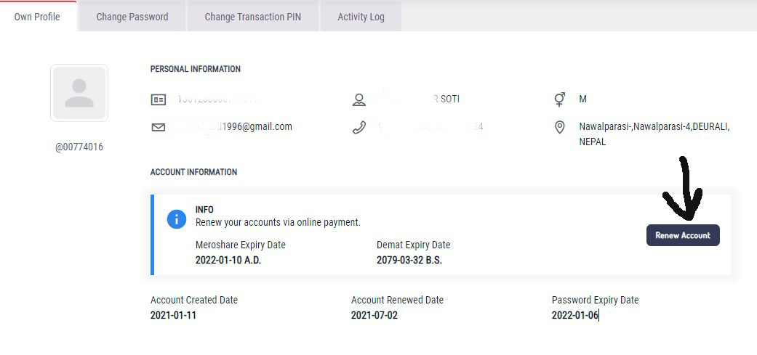Click the Password Expiry Date value
Image resolution: width=757 pixels, height=355 pixels.
click(x=574, y=316)
